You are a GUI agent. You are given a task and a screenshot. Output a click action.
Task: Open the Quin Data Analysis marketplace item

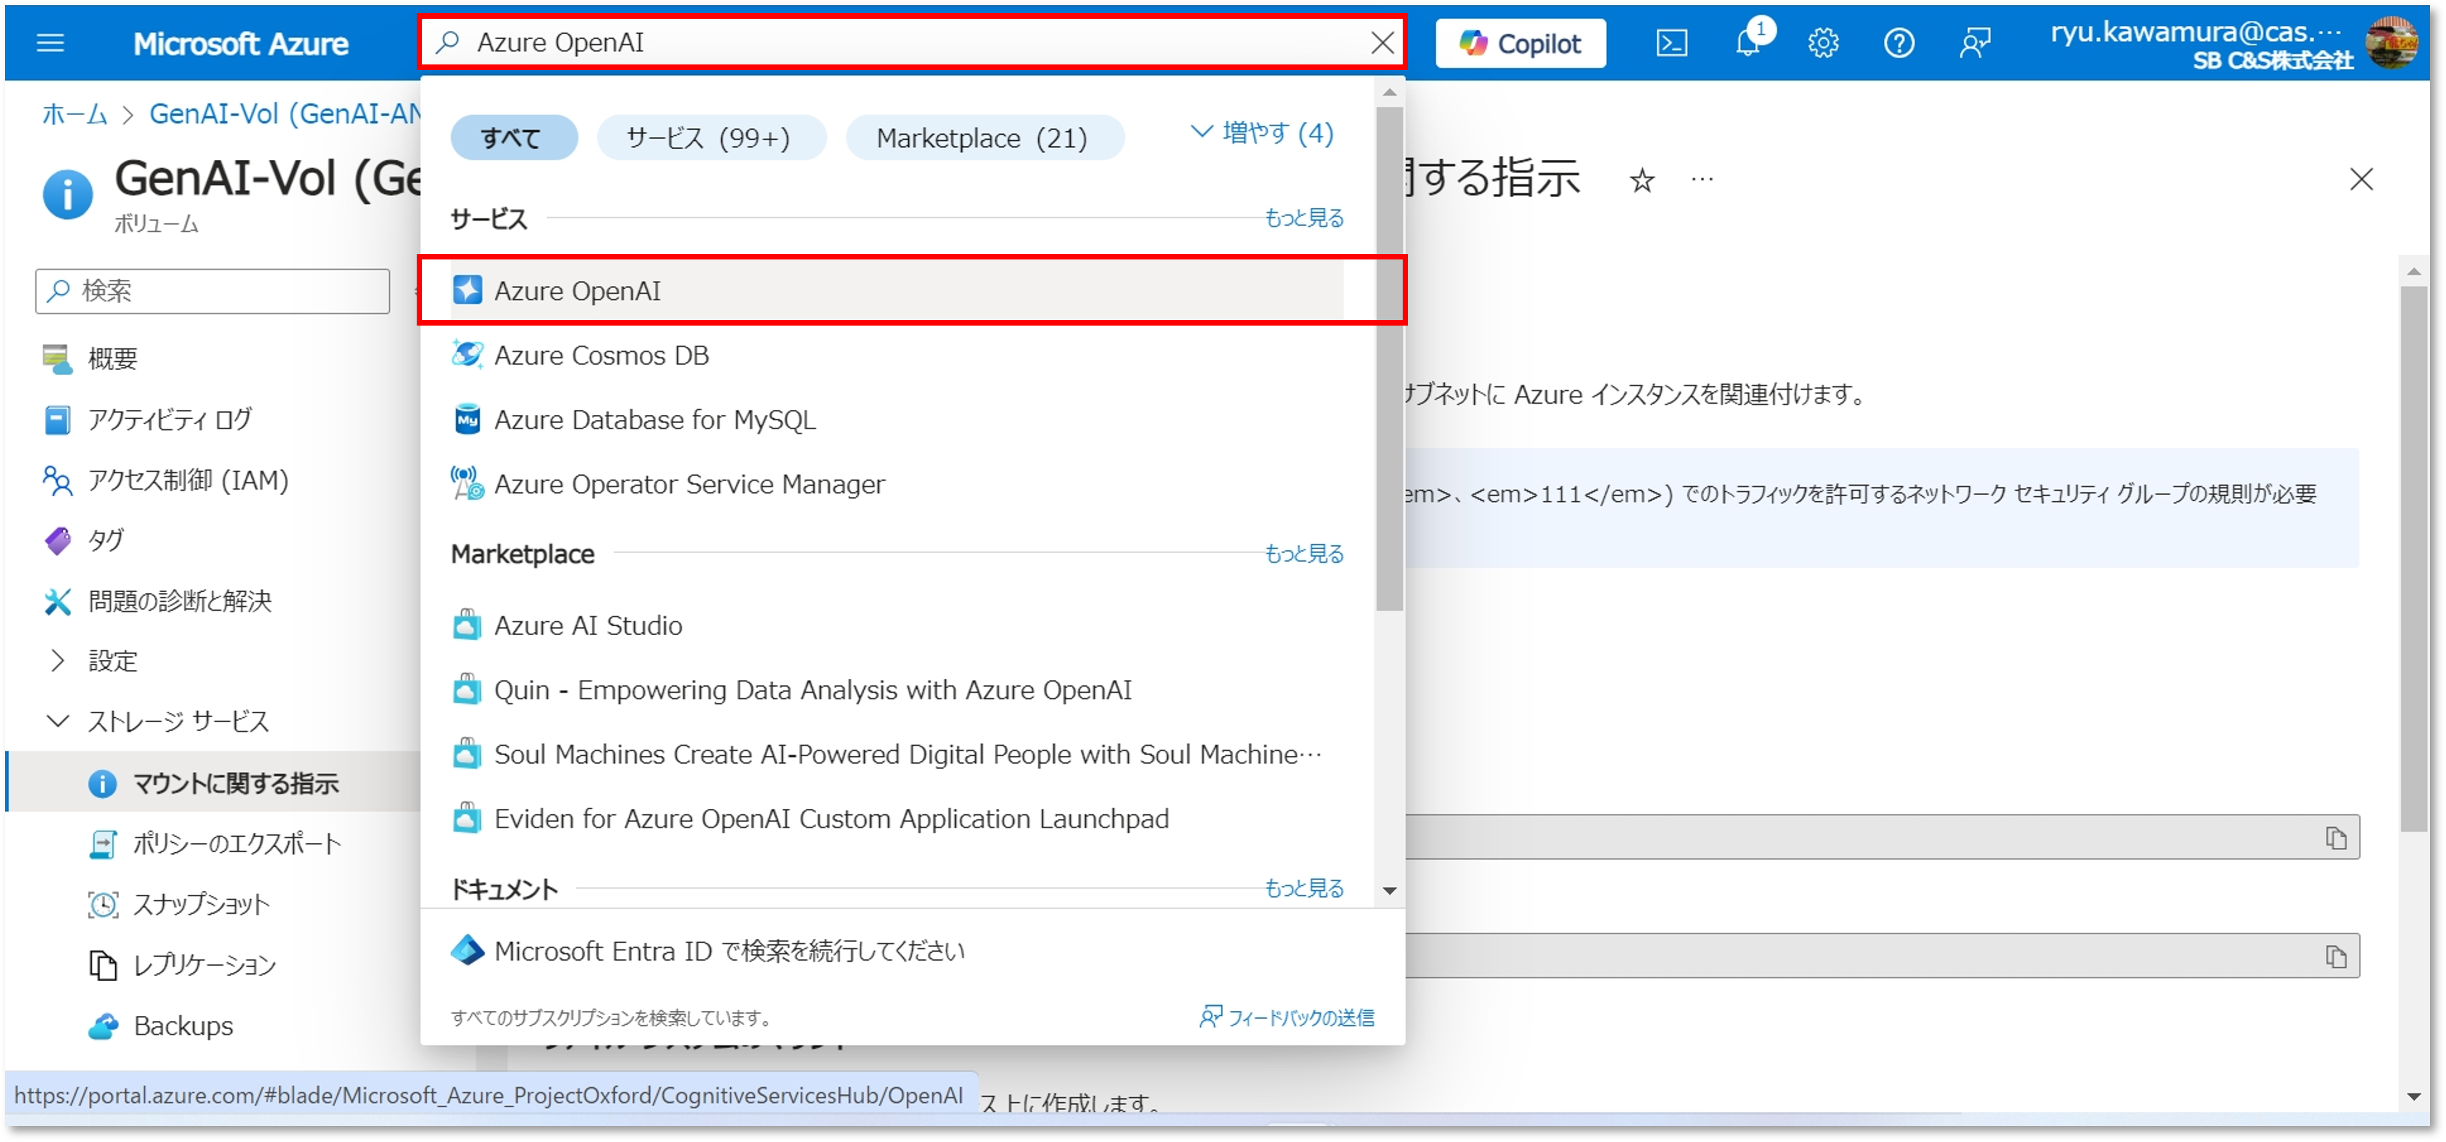(x=896, y=690)
